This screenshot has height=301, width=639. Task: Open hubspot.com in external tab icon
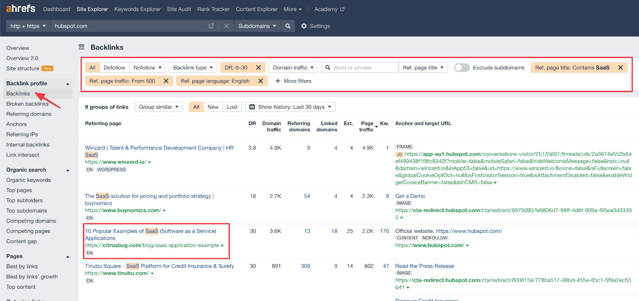[x=211, y=26]
